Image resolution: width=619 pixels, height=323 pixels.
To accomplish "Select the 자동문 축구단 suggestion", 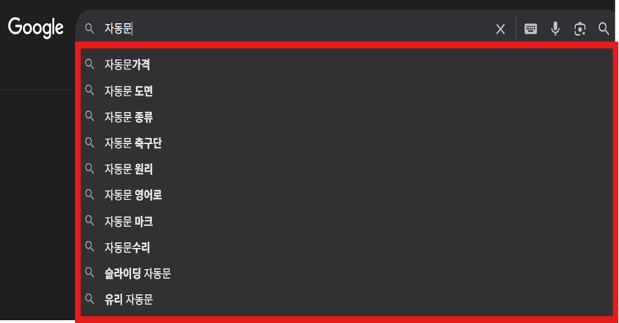I will [346, 143].
